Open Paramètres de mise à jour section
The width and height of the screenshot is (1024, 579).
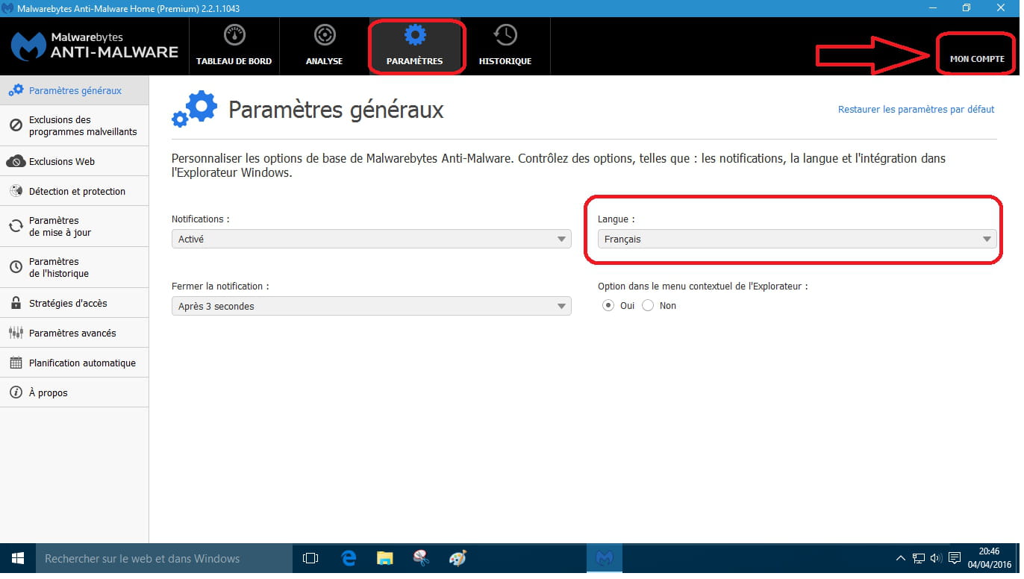coord(75,227)
